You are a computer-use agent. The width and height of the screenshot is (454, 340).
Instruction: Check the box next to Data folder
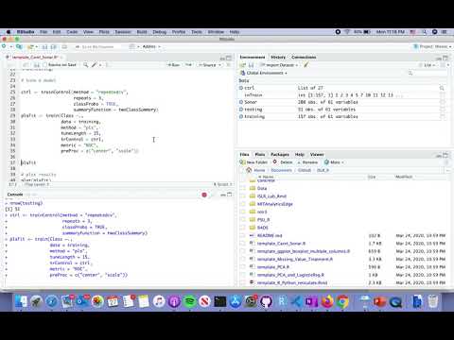(x=242, y=188)
